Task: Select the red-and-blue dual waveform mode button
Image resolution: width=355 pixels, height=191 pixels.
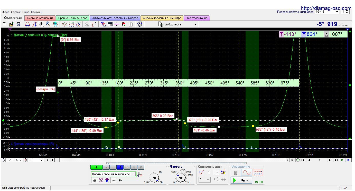Action: (258, 173)
